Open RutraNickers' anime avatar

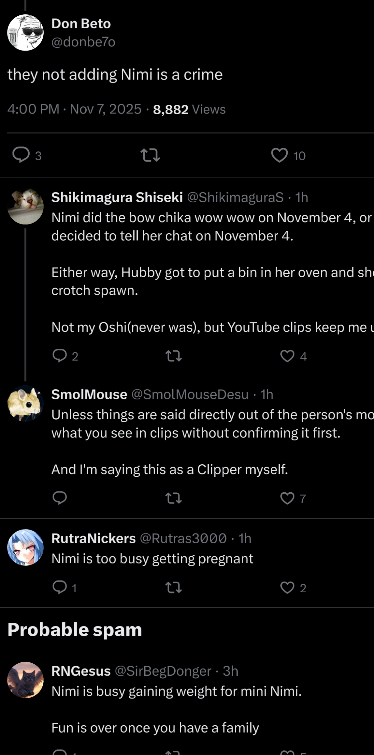point(25,547)
